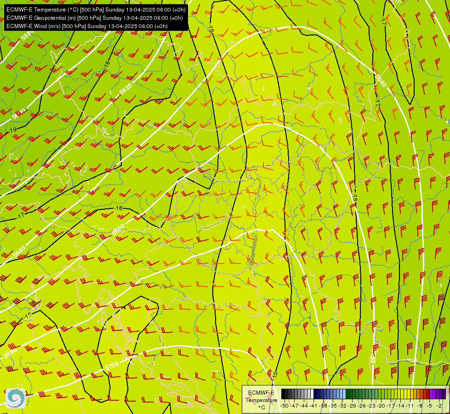Click the -29 label in the legend
The image size is (450, 414).
click(x=352, y=406)
